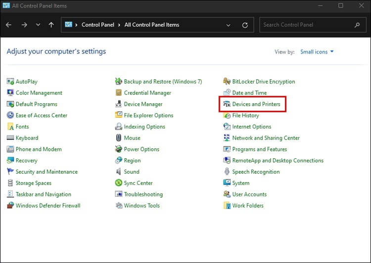Open the Troubleshooting link

[143, 194]
